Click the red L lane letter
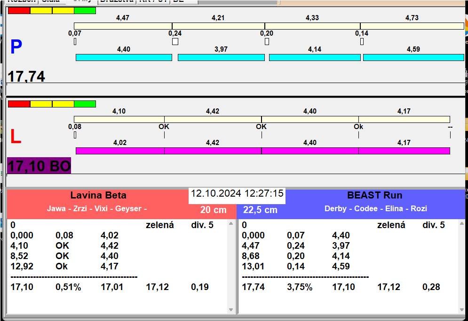Viewport: 468px width, 321px height. point(16,137)
